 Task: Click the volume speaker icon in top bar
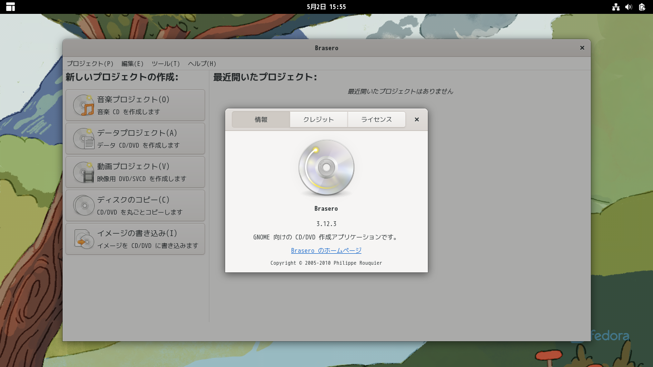tap(629, 7)
